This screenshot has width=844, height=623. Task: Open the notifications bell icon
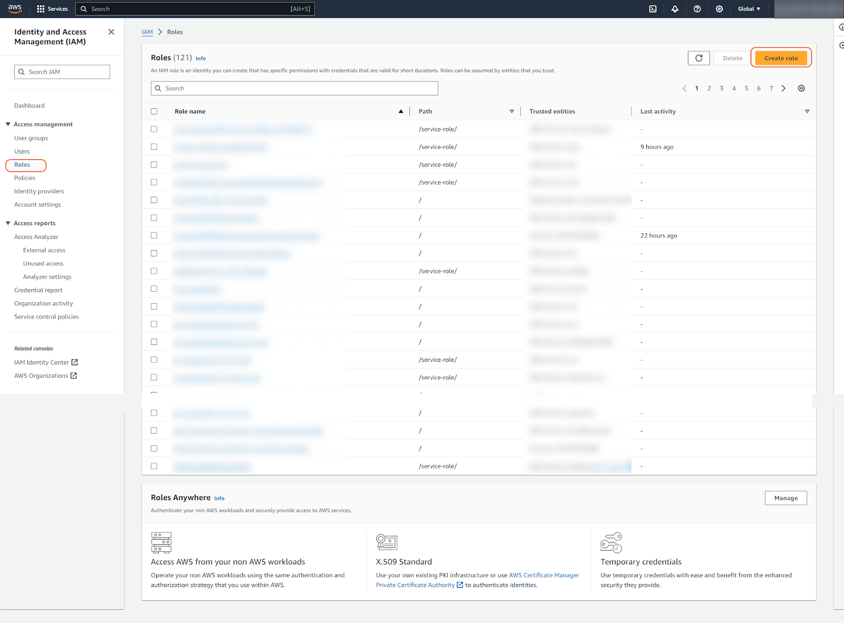tap(675, 9)
